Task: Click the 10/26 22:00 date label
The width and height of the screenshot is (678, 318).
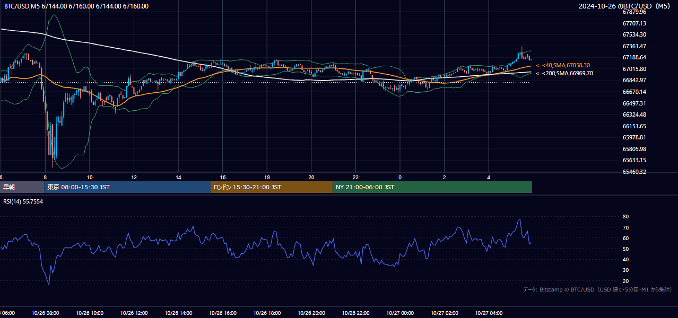Action: [x=355, y=313]
